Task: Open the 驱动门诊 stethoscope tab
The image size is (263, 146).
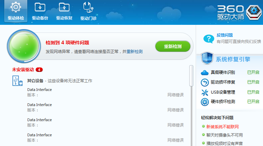Action: [88, 11]
